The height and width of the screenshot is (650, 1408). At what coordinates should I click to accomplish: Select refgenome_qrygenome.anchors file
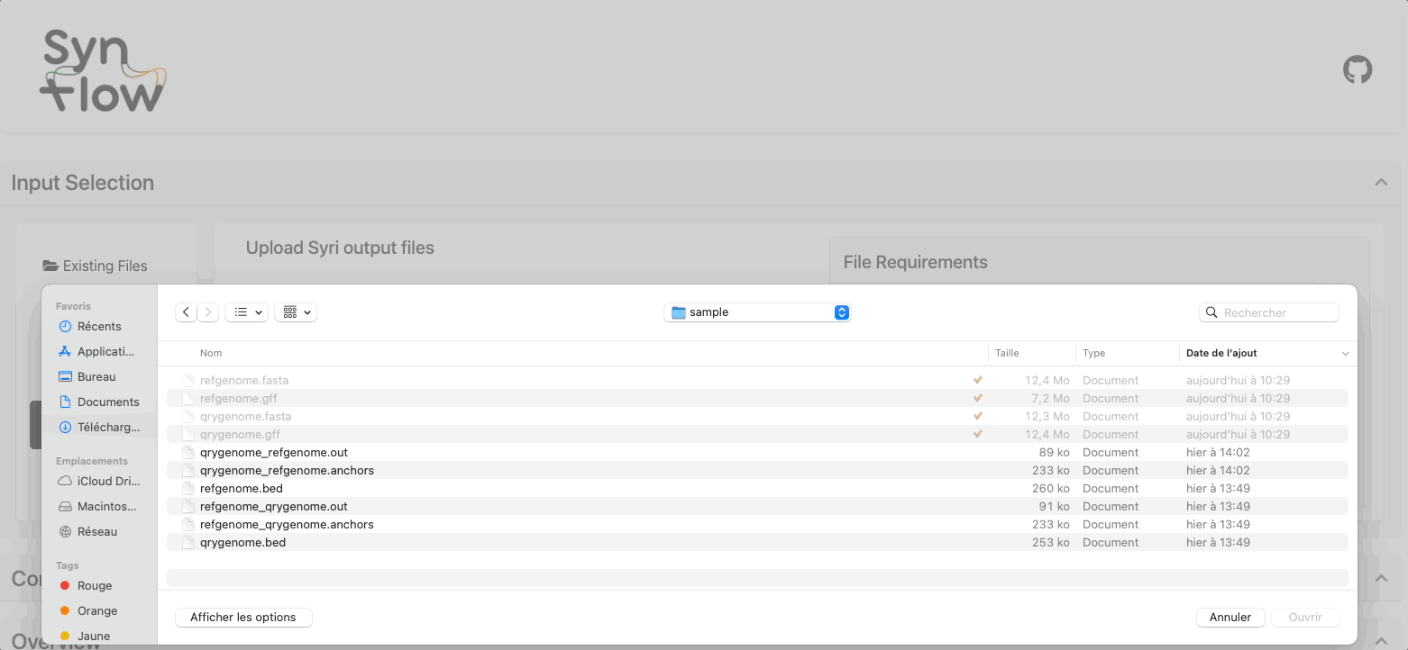(757, 524)
